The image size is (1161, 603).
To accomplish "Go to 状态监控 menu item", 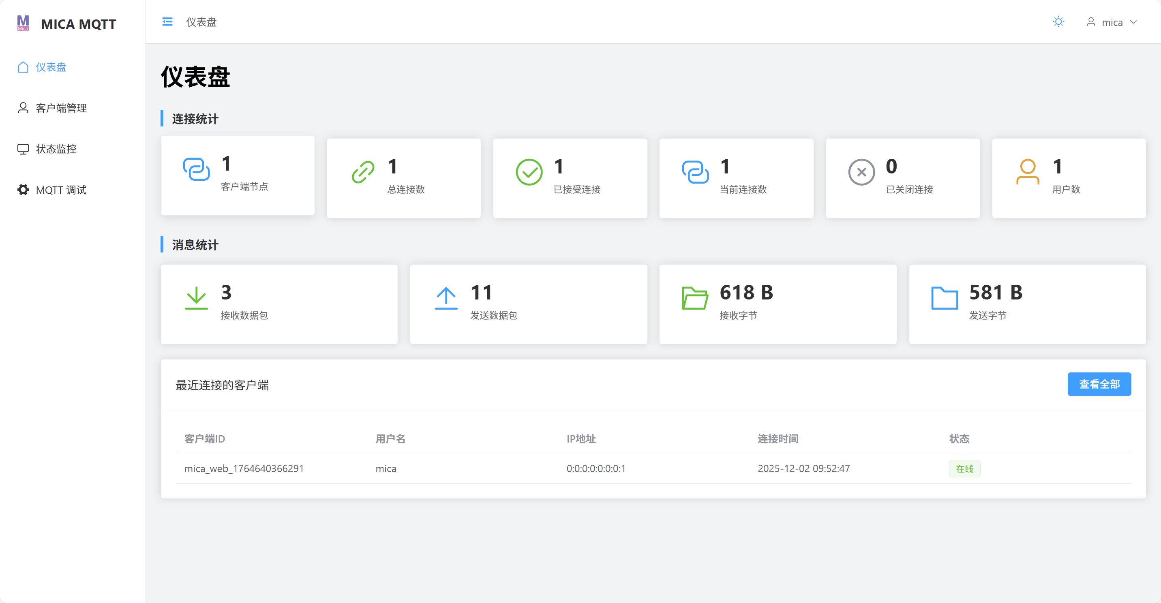I will (56, 149).
